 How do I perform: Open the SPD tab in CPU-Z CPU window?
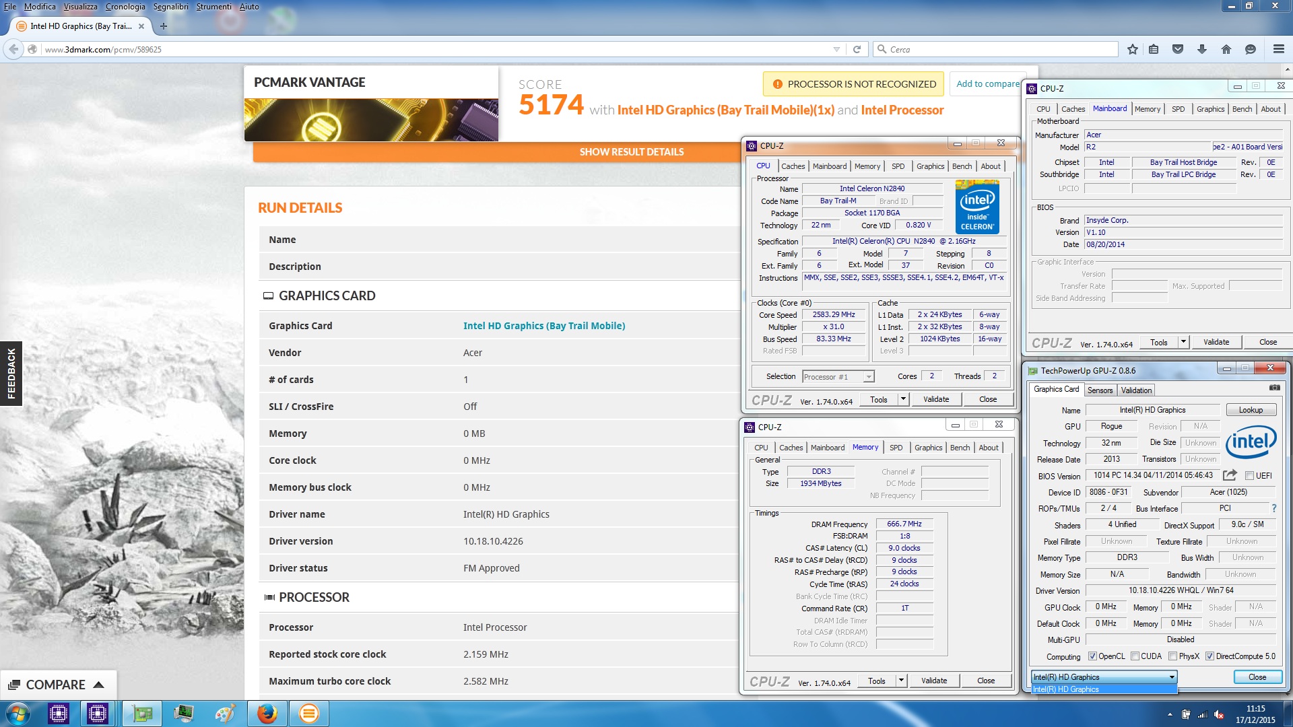pos(898,166)
